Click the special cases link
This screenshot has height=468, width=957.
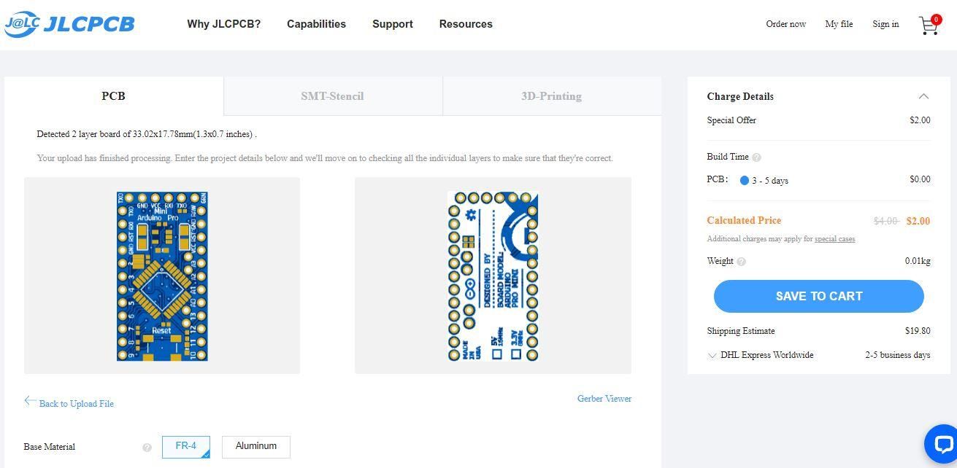[x=834, y=239]
